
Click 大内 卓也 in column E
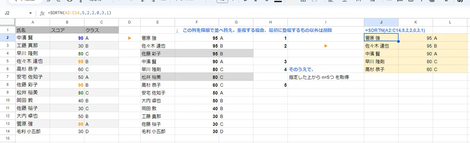[x=157, y=100]
